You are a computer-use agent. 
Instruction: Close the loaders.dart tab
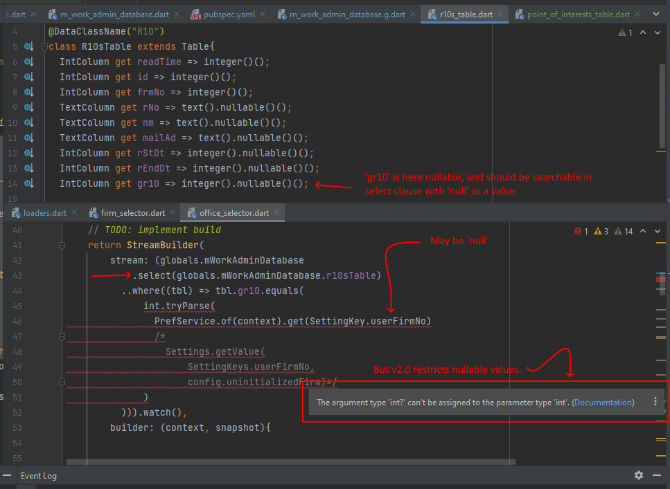tap(74, 212)
